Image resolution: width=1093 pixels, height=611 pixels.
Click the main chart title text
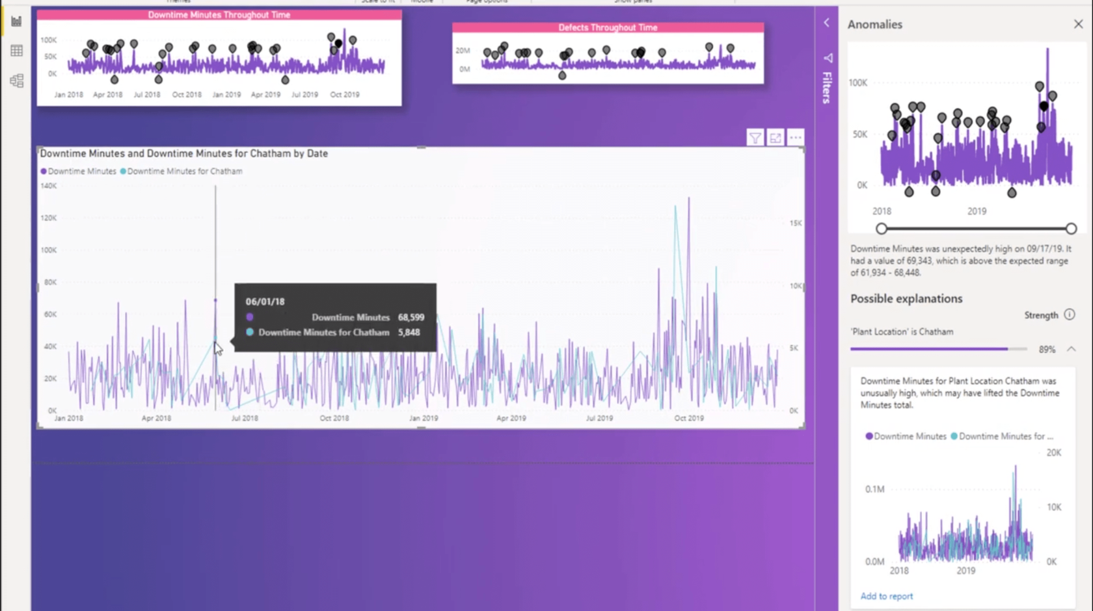click(x=184, y=153)
